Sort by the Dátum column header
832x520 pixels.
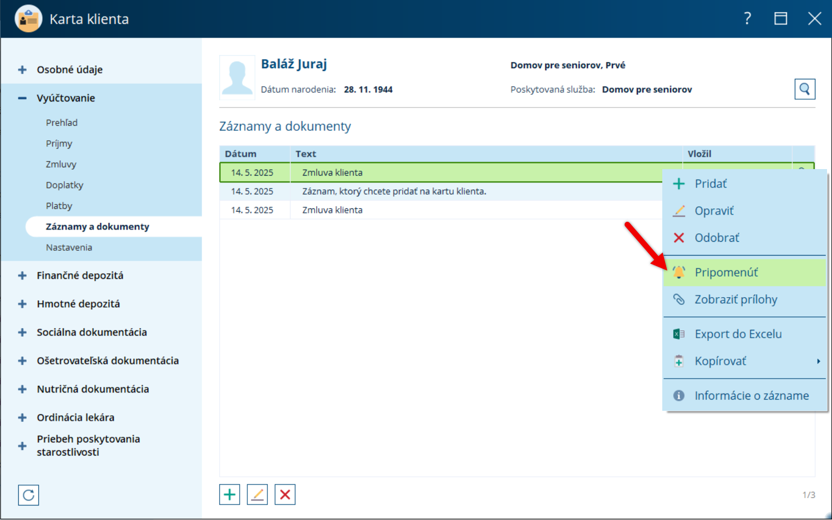tap(255, 154)
